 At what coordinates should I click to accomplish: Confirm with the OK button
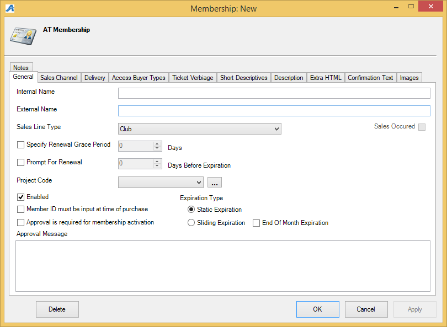318,309
